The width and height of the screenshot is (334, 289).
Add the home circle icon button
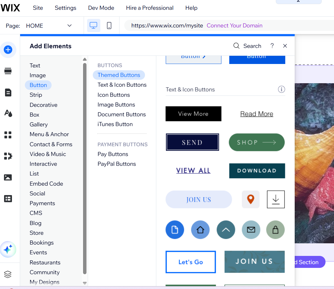[200, 230]
